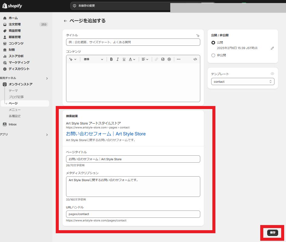The height and width of the screenshot is (242, 286).
Task: Insert an image into page content
Action: point(163,59)
